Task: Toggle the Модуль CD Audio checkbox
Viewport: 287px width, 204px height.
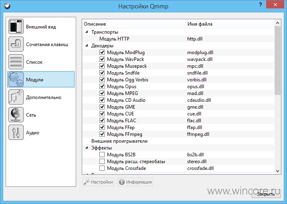Action: click(x=102, y=100)
